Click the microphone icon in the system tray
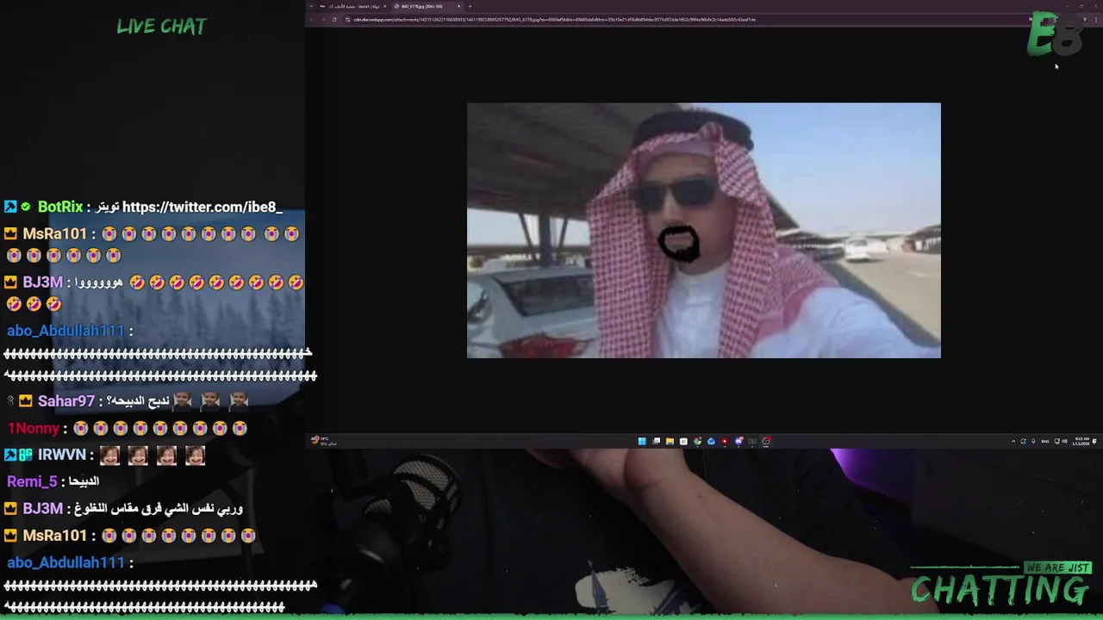1103x620 pixels. pyautogui.click(x=1033, y=441)
